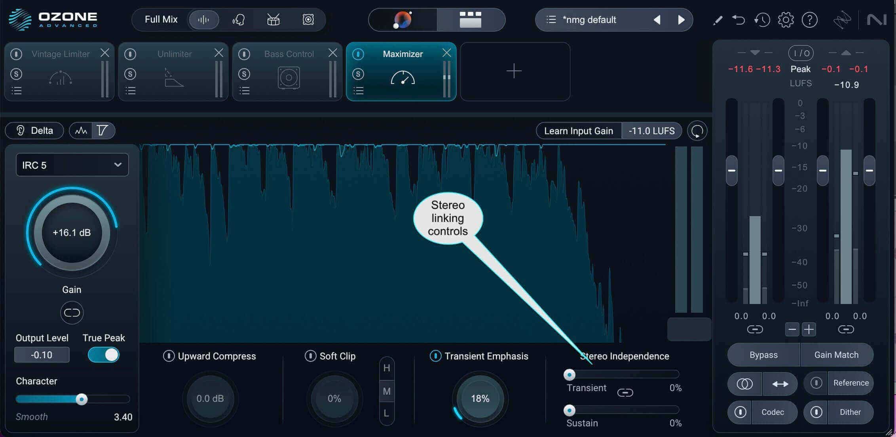Remove the Unlimiter module
Screen dimensions: 896x437
point(219,53)
